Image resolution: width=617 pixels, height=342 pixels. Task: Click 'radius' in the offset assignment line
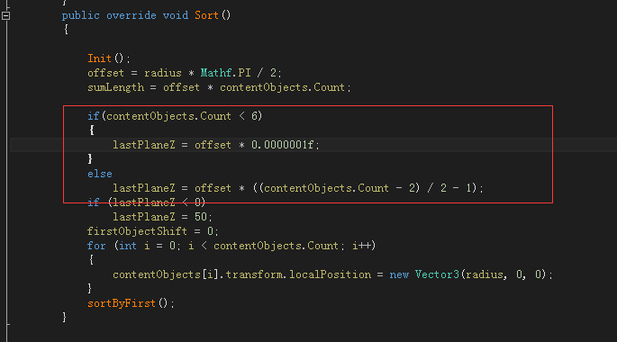coord(163,73)
